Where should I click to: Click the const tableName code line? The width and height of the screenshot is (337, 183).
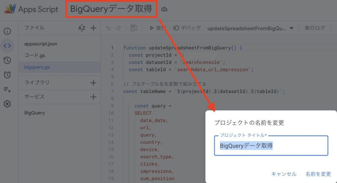coord(204,91)
